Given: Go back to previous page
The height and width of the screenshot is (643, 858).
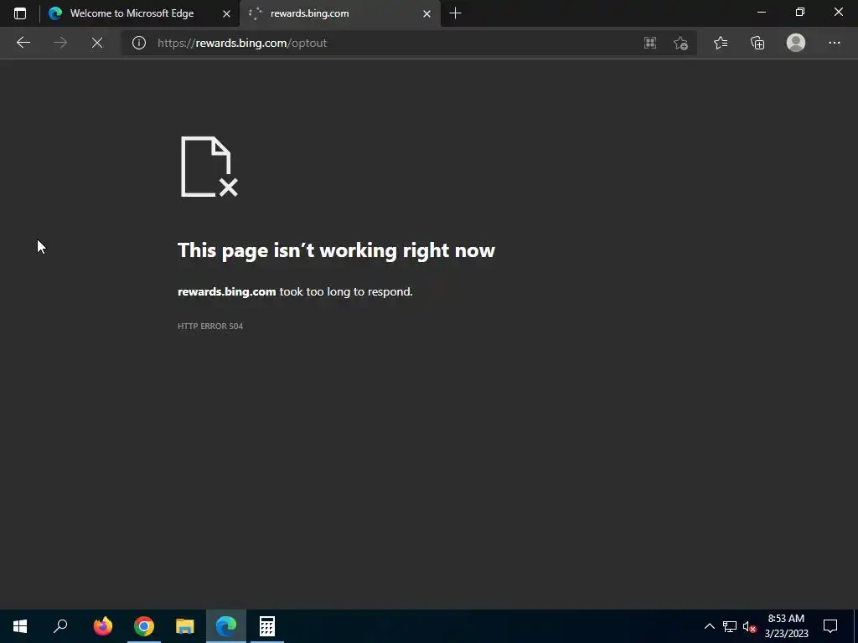Looking at the screenshot, I should (23, 43).
